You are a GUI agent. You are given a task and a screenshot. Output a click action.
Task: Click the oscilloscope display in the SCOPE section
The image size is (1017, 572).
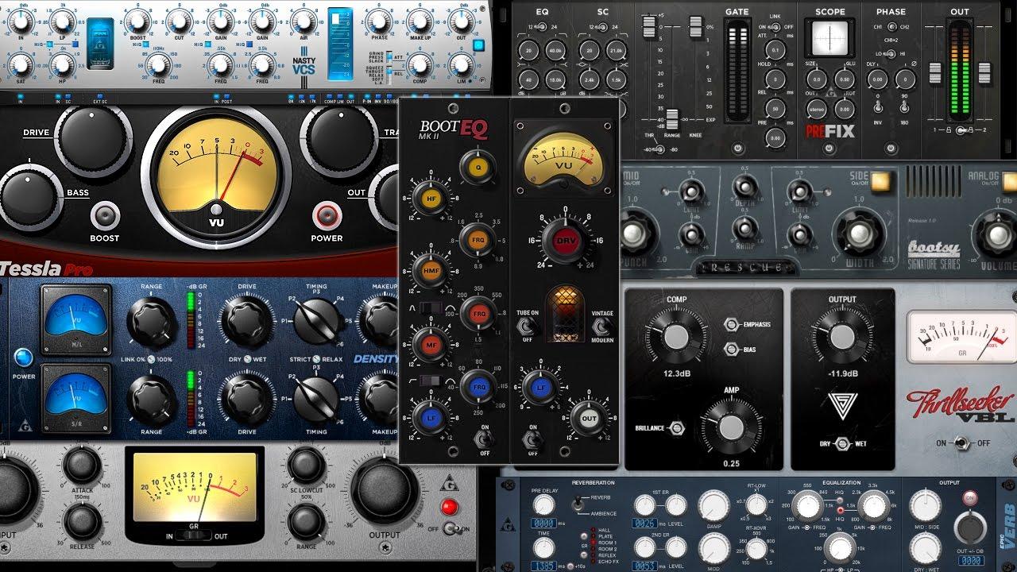pos(829,37)
